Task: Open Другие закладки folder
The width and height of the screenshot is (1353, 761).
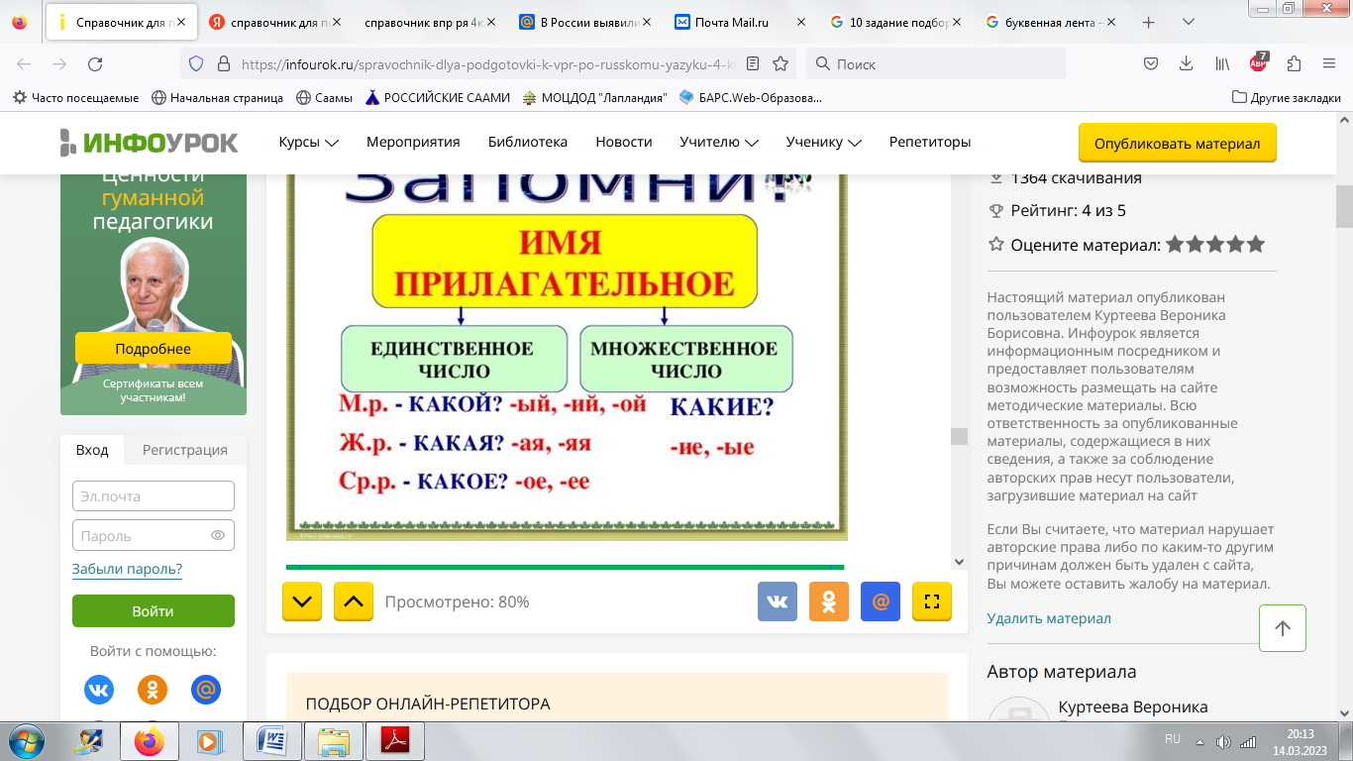Action: pos(1287,97)
